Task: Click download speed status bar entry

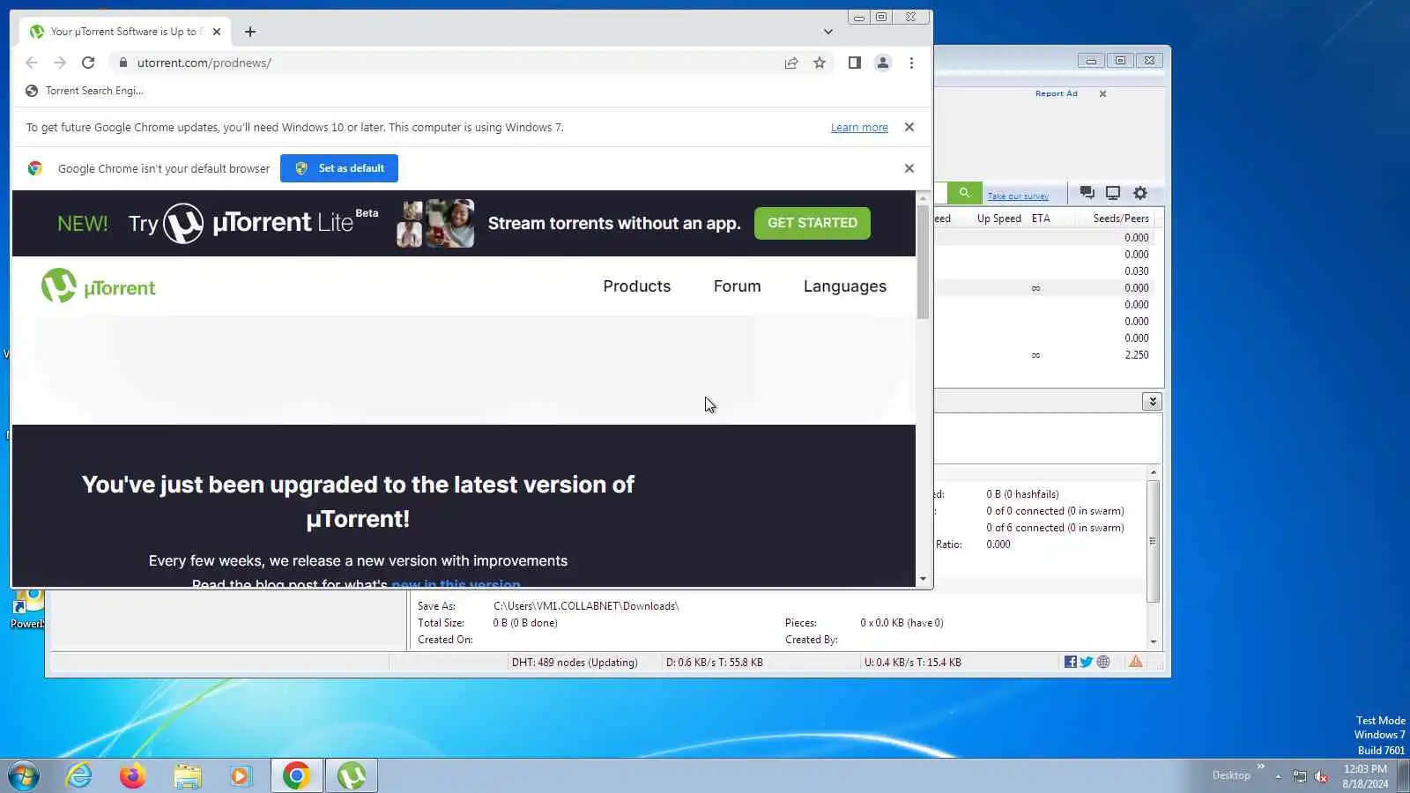Action: [715, 663]
